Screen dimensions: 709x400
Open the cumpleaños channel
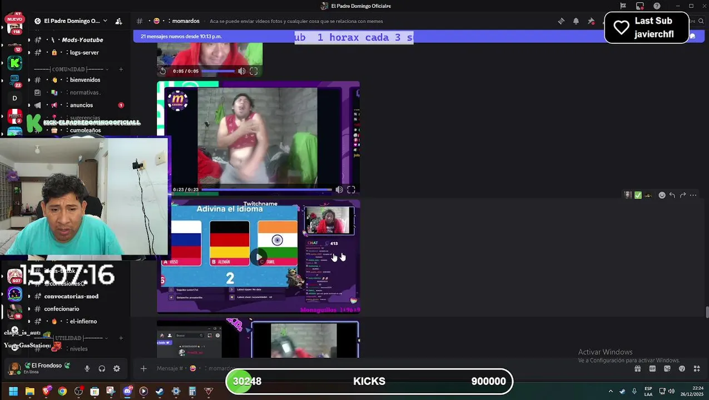pyautogui.click(x=78, y=131)
